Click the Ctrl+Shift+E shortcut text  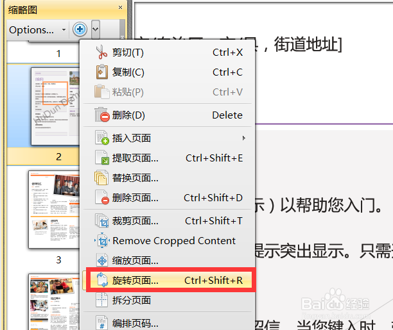click(214, 158)
